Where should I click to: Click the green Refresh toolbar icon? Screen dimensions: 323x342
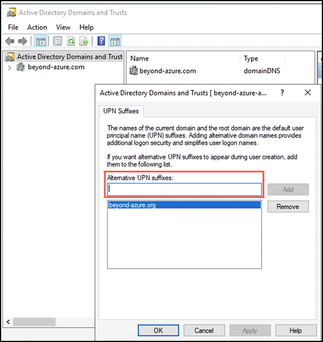(x=71, y=41)
